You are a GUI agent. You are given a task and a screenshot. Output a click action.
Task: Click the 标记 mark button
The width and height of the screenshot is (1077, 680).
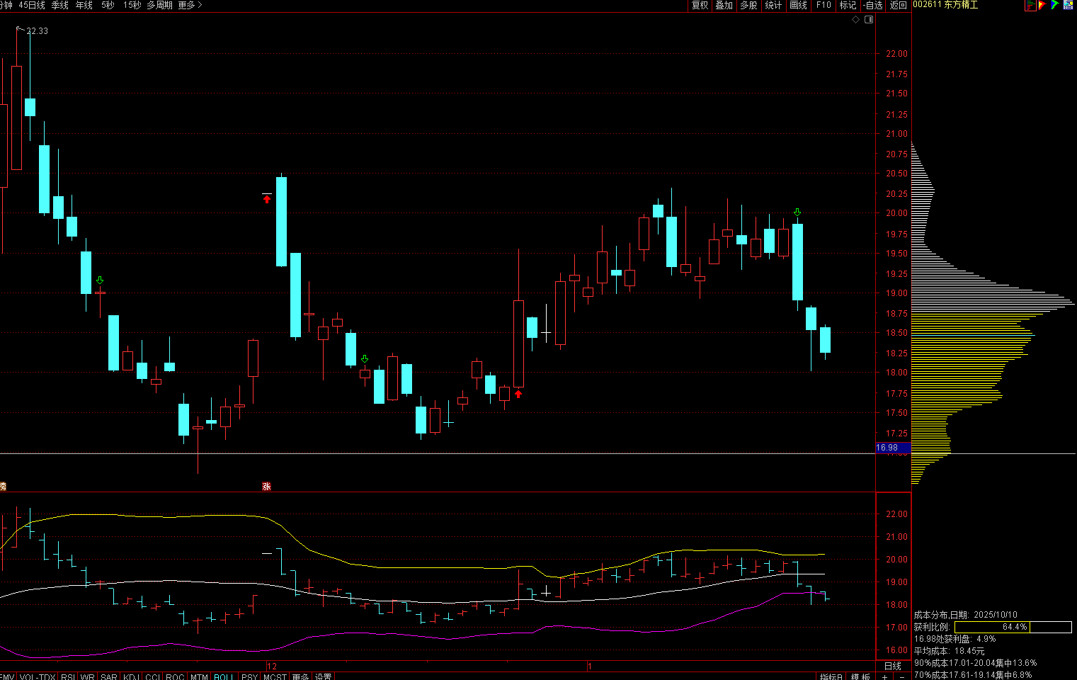(x=848, y=5)
